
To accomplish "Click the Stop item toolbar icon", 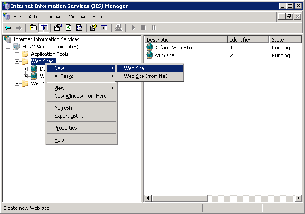I will click(143, 28).
